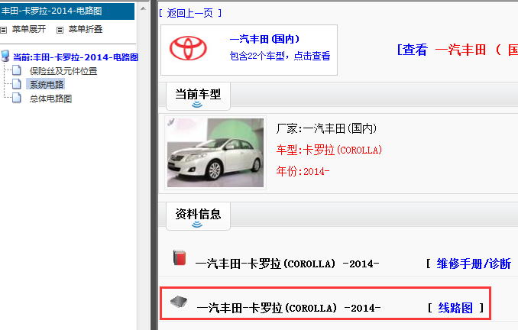Click the 菜单展开 expand-menu icon
518x330 pixels.
click(4, 30)
